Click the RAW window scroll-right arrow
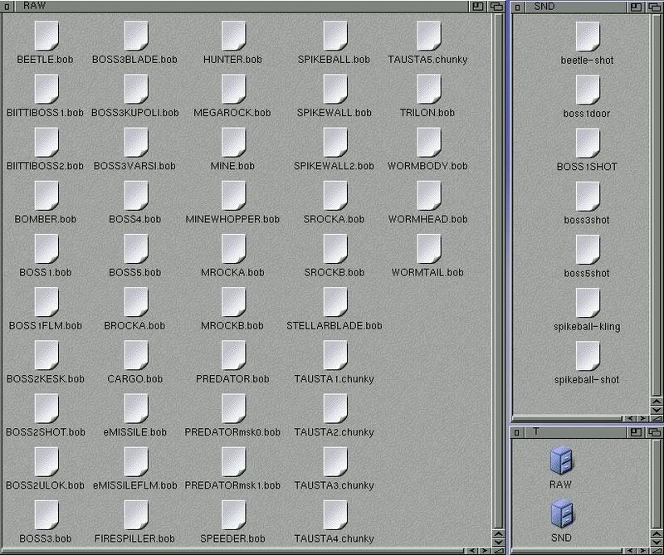 tap(485, 549)
